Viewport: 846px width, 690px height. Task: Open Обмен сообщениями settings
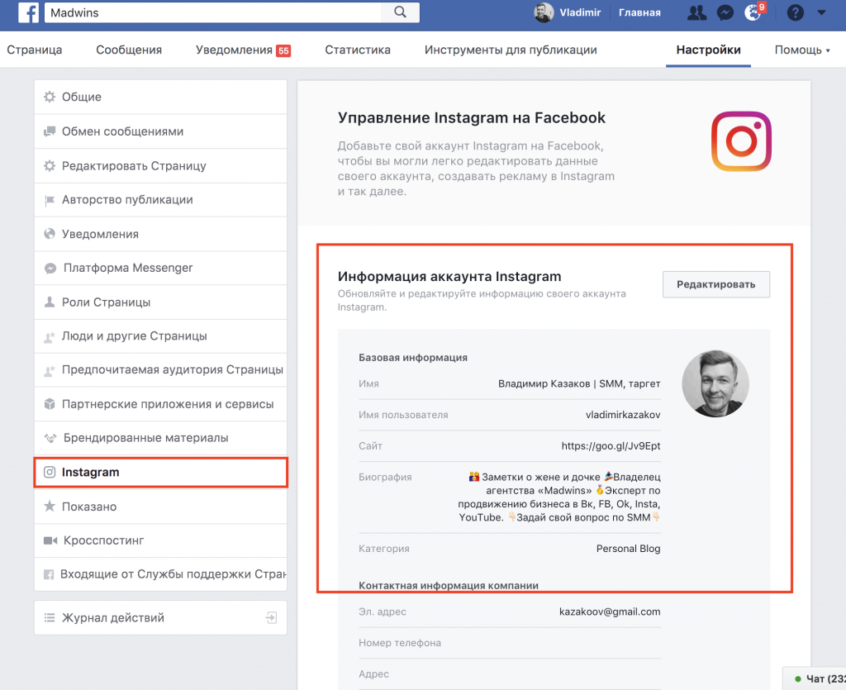click(161, 131)
